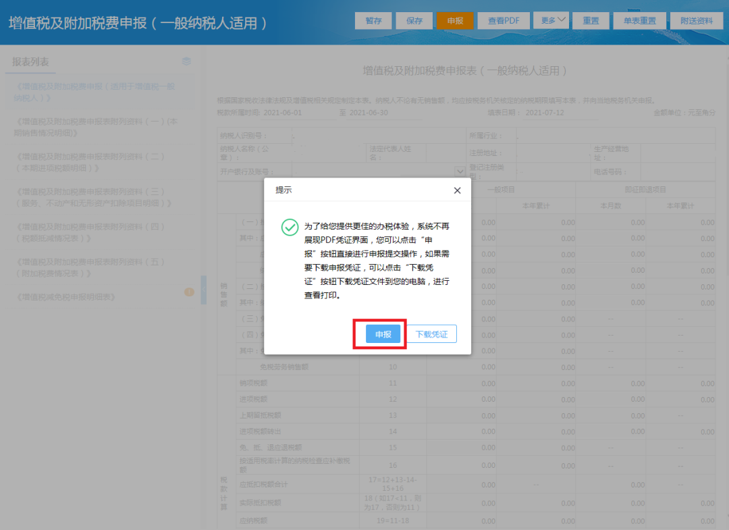Click formula cell 19=11-18
Image resolution: width=729 pixels, height=530 pixels.
point(393,521)
